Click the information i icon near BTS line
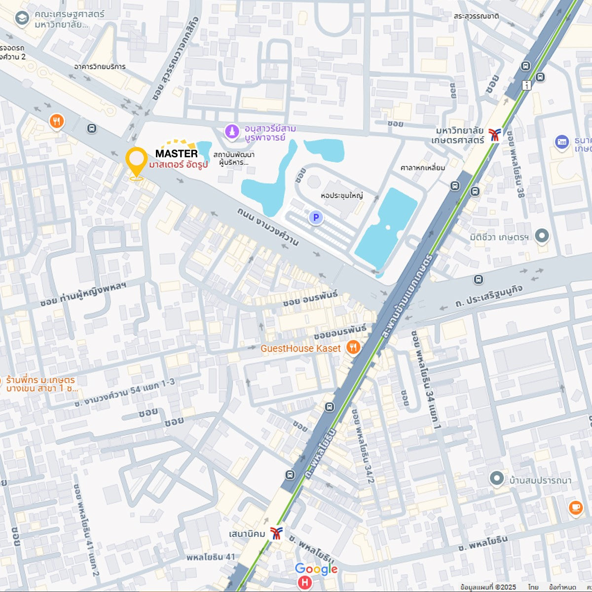 526,85
